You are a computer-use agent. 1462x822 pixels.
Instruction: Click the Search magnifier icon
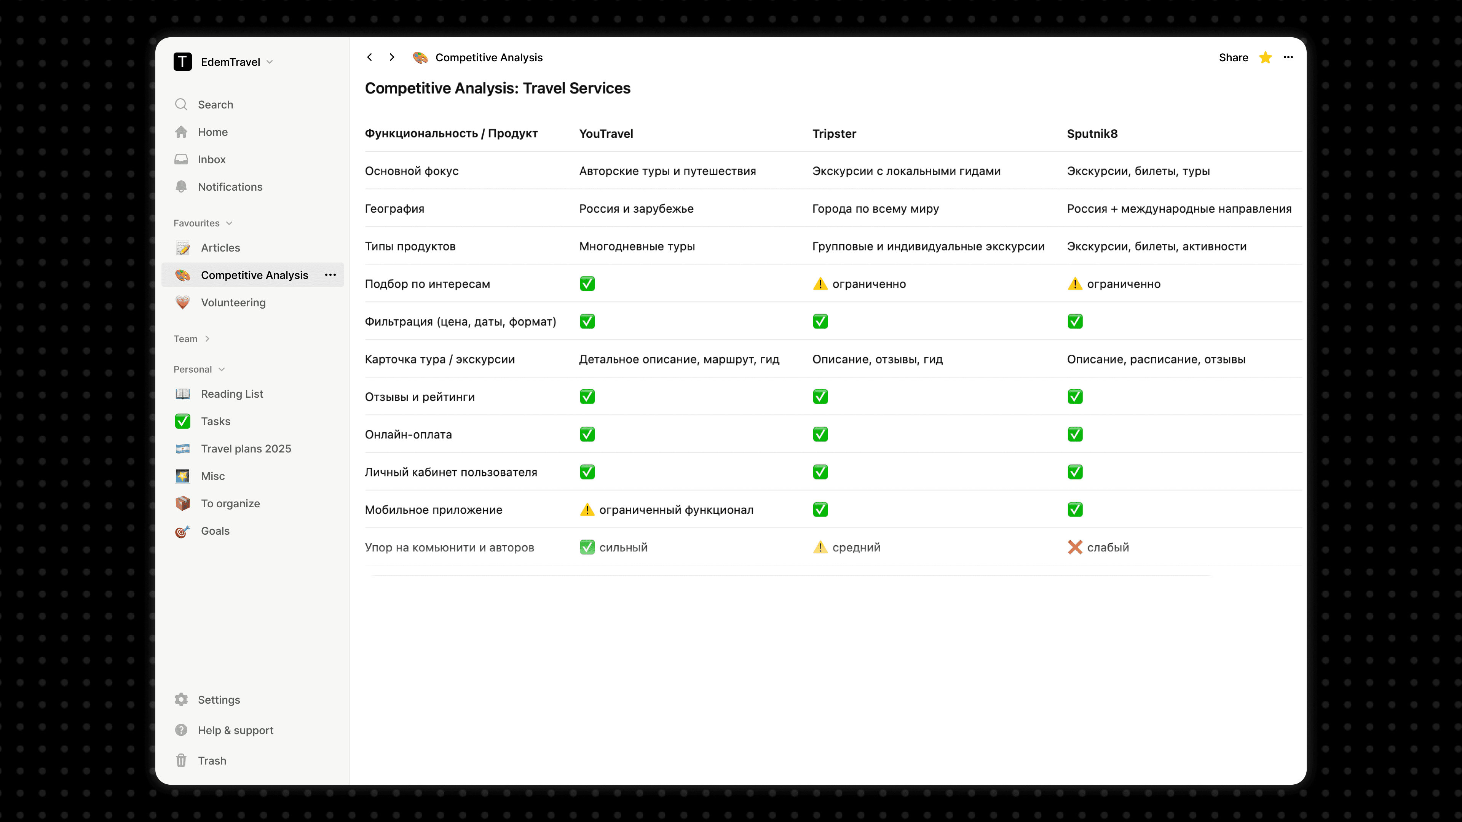pyautogui.click(x=181, y=104)
